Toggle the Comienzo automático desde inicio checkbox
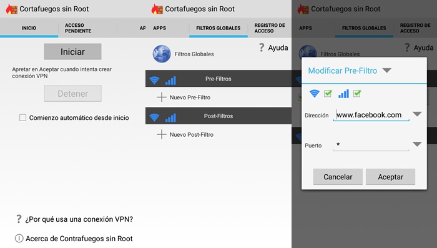The image size is (437, 248). [22, 117]
